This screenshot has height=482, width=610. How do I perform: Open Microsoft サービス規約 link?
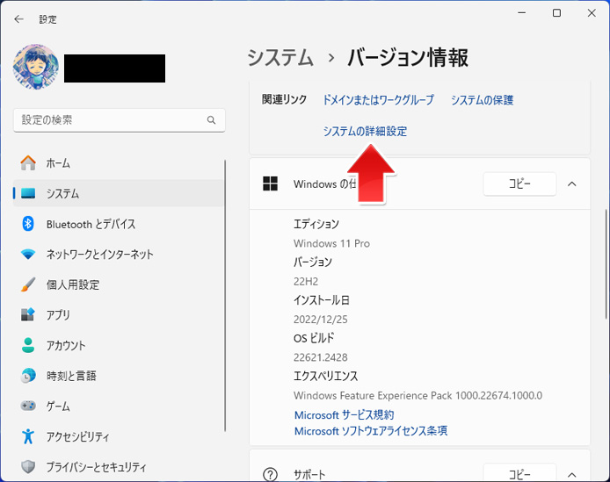tap(344, 414)
